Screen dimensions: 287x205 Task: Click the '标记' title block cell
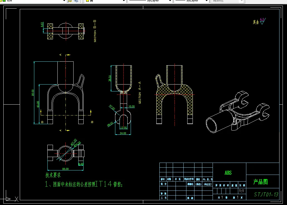[x=163, y=179]
